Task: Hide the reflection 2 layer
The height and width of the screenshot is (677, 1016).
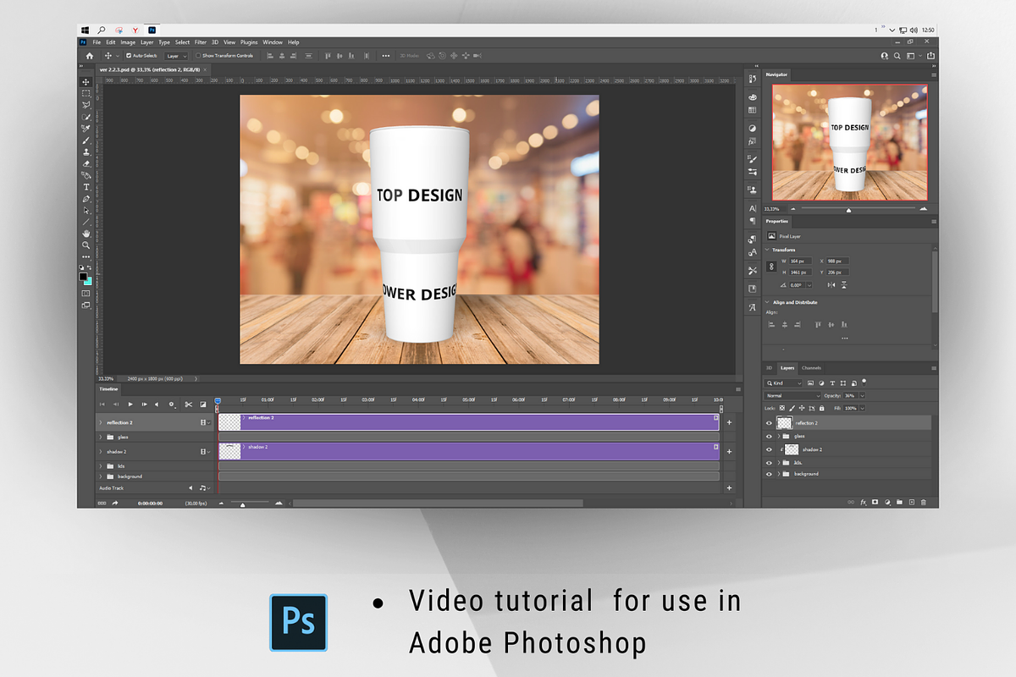Action: 769,423
